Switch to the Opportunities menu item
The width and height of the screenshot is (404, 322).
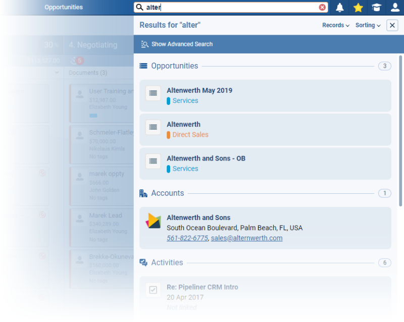[x=64, y=8]
